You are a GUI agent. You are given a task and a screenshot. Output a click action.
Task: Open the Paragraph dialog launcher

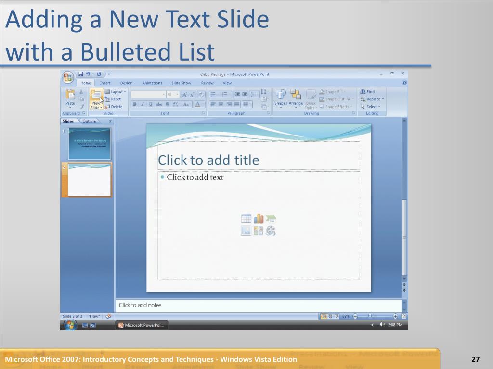(269, 113)
